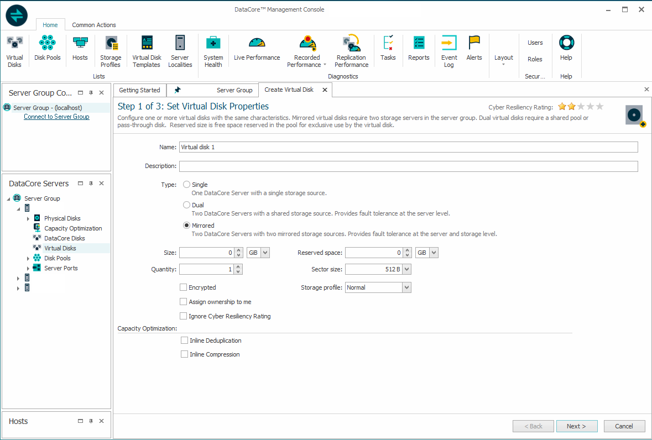Open Virtual Disks list from ribbon
The image size is (652, 440).
click(x=14, y=51)
